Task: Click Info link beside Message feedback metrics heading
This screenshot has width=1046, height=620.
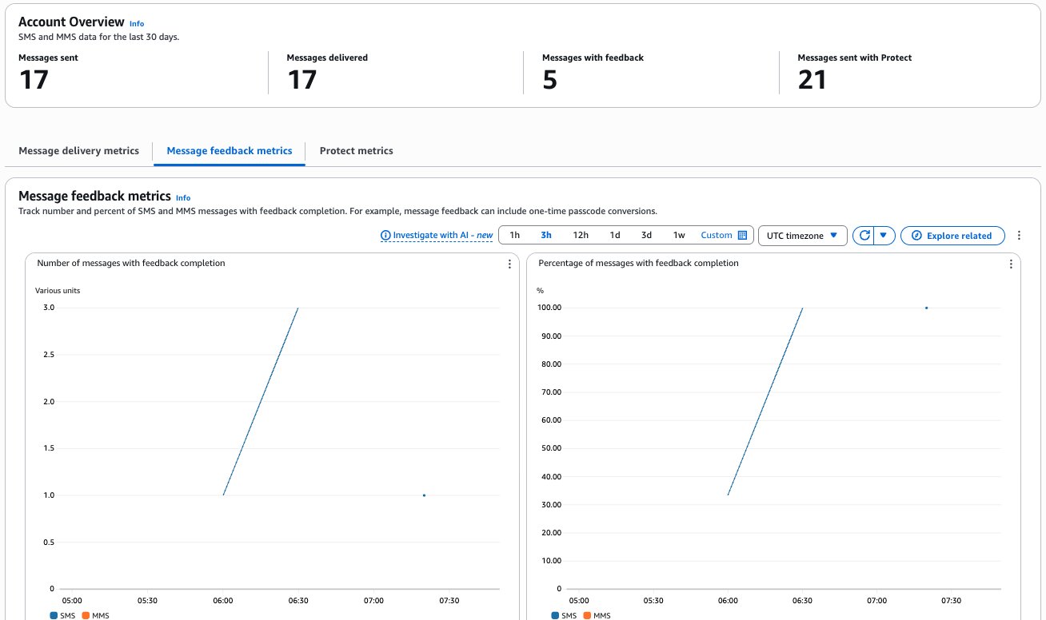Action: click(x=183, y=198)
